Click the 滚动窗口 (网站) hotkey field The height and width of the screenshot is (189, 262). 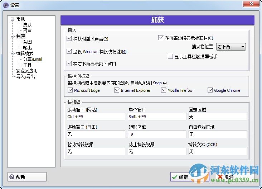tap(96, 117)
